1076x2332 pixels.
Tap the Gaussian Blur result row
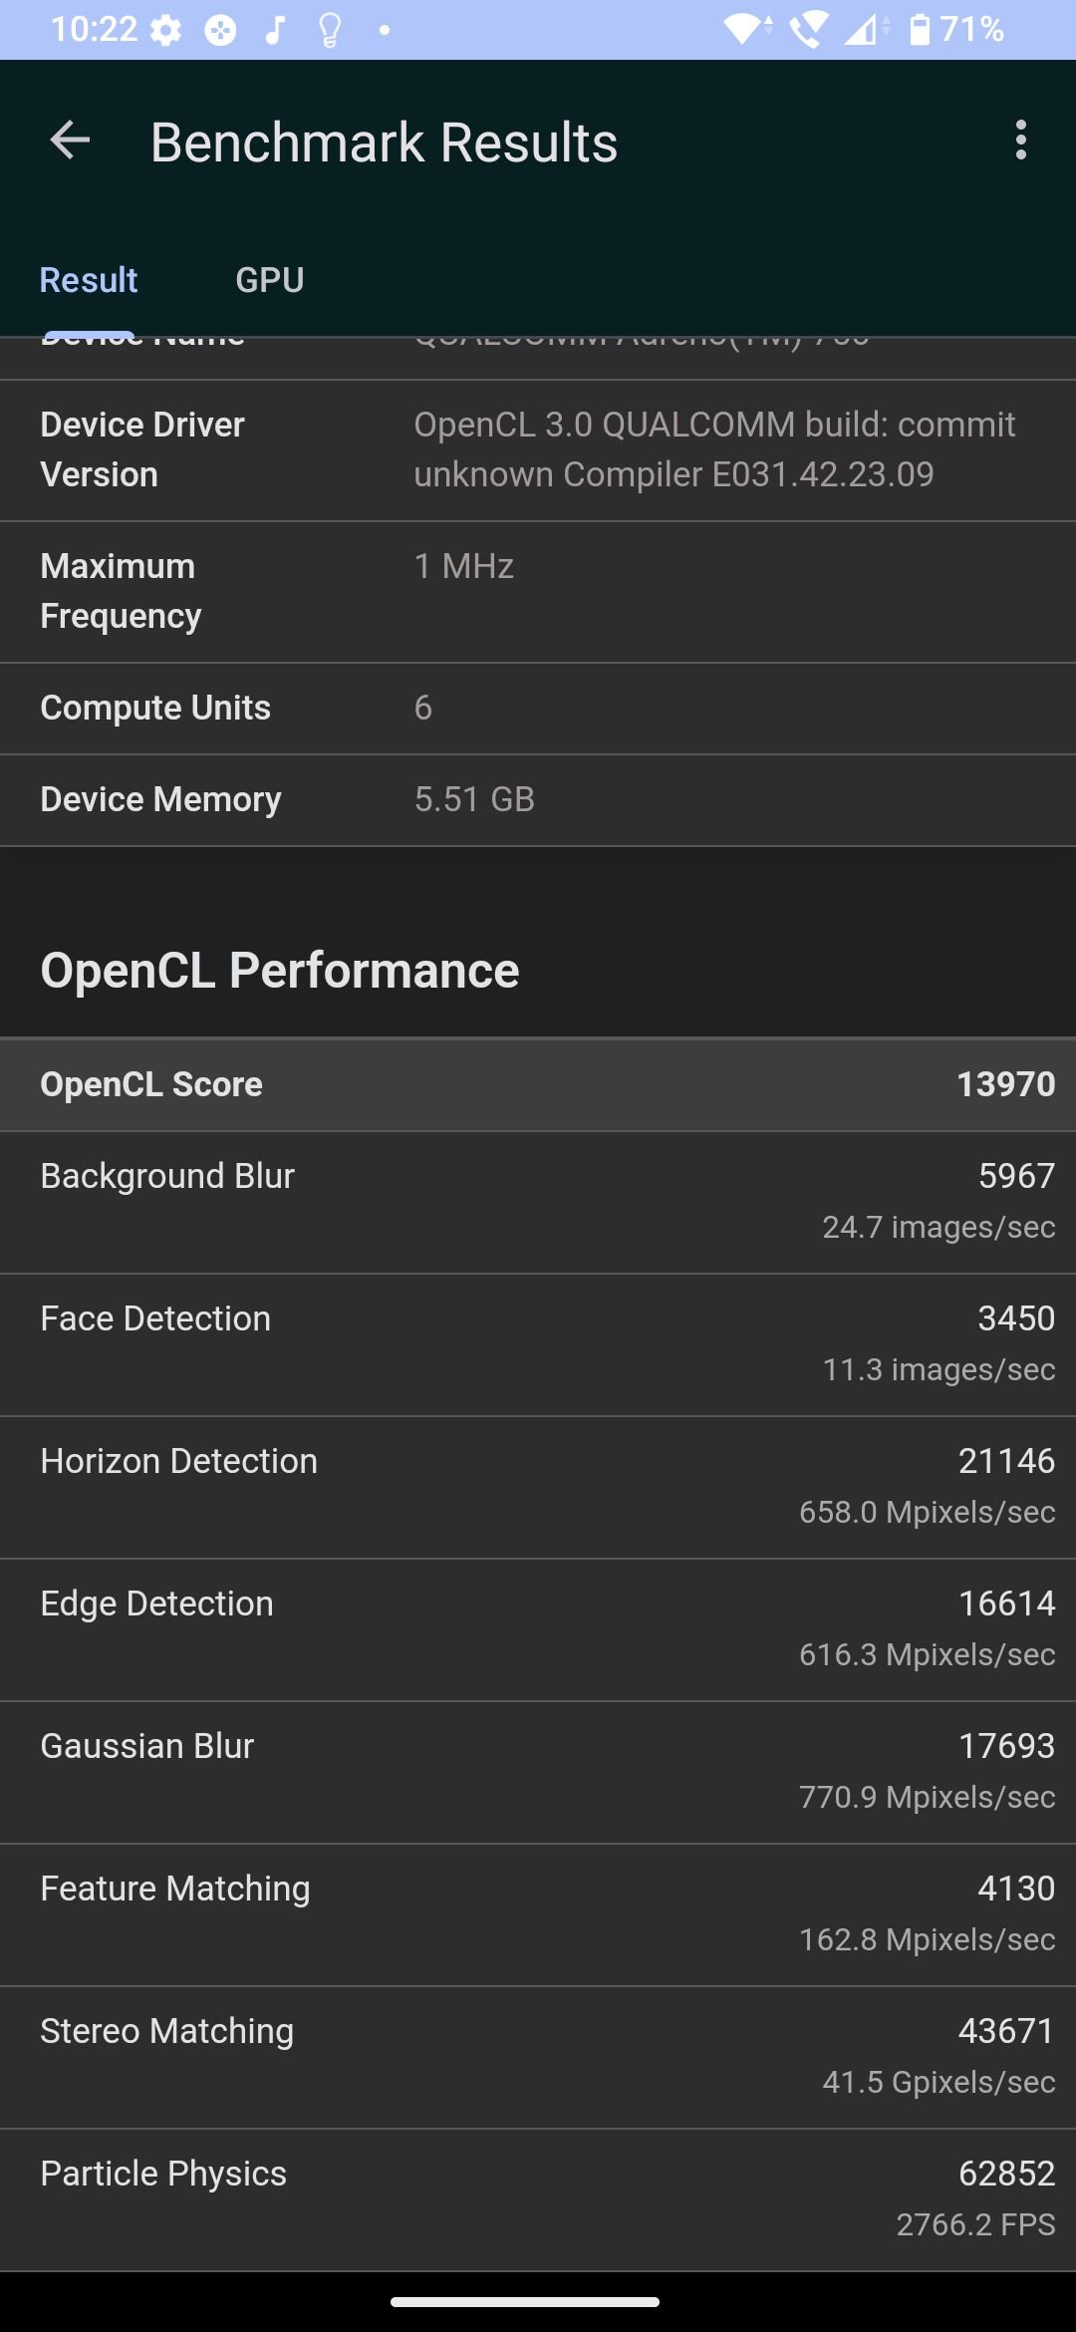[x=538, y=1772]
